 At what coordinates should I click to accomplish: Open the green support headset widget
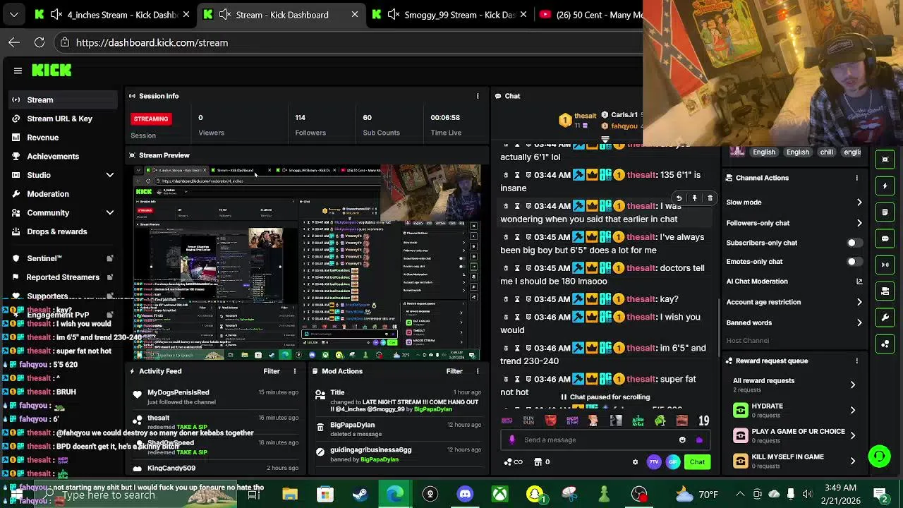pyautogui.click(x=879, y=456)
